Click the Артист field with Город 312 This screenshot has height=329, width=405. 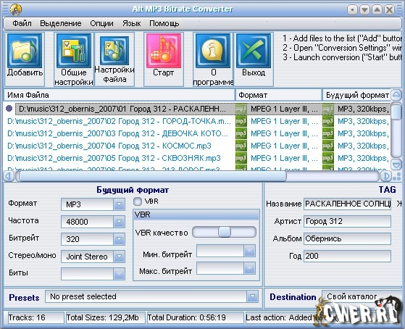pos(347,221)
